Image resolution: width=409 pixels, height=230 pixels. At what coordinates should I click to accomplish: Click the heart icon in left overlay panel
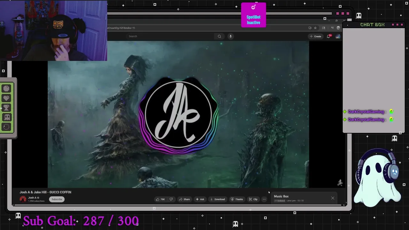6,98
